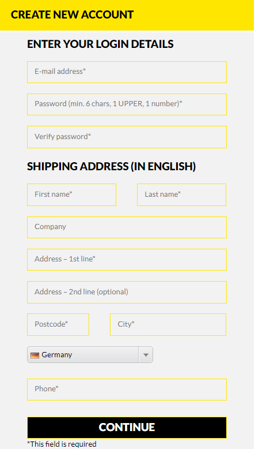255x449 pixels.
Task: Focus the Phone number field
Action: 127,390
